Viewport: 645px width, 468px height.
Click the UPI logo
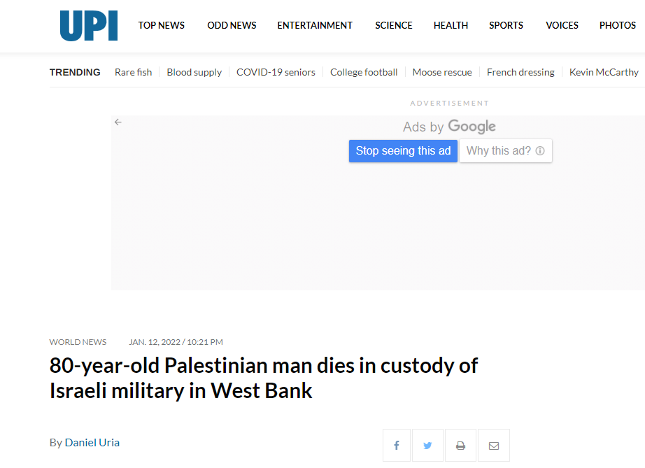pos(89,25)
